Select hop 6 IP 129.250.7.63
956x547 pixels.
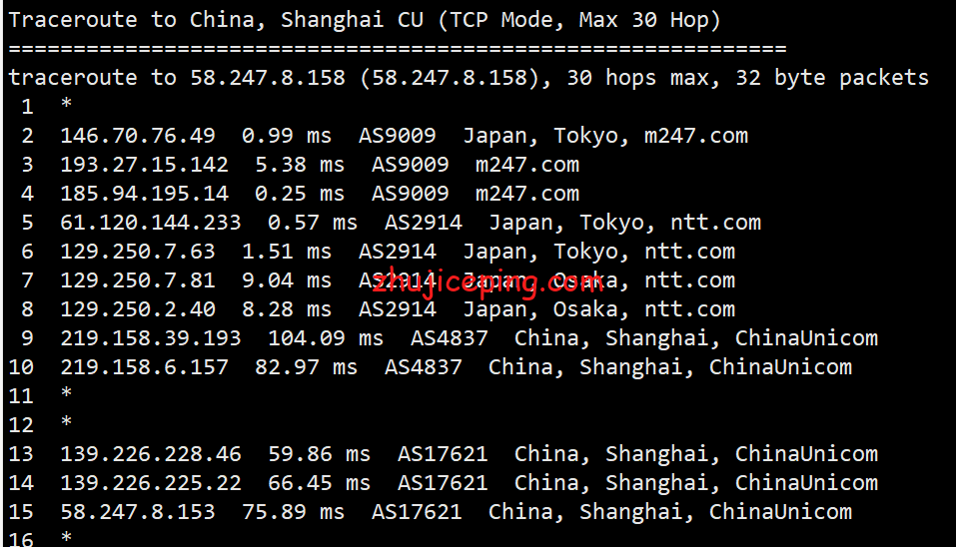pos(138,252)
